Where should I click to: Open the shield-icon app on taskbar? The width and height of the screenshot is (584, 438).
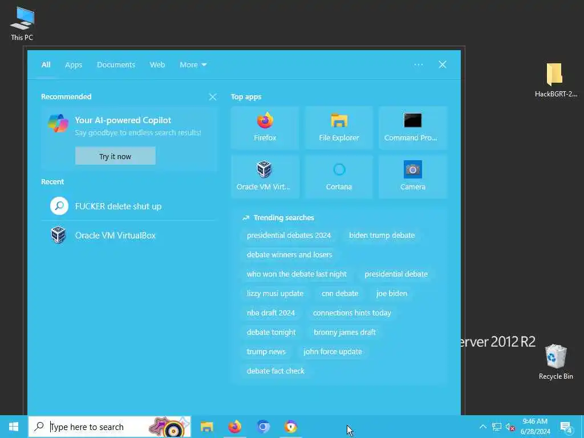coord(290,427)
